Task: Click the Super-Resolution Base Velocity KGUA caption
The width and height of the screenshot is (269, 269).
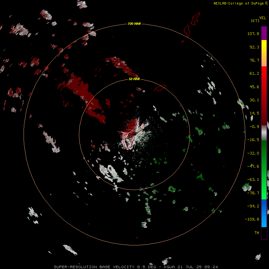Action: pos(136,267)
